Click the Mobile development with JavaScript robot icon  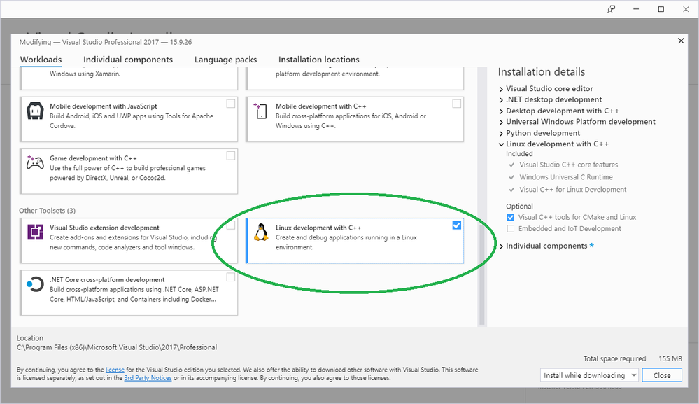pyautogui.click(x=35, y=111)
